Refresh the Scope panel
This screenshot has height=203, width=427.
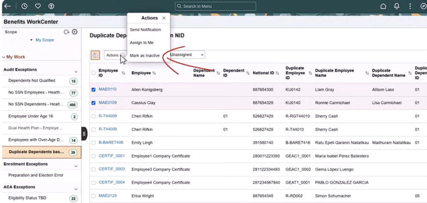[66, 32]
